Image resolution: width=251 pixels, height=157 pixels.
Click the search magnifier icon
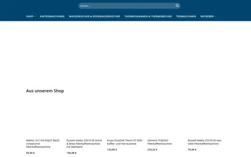[177, 6]
